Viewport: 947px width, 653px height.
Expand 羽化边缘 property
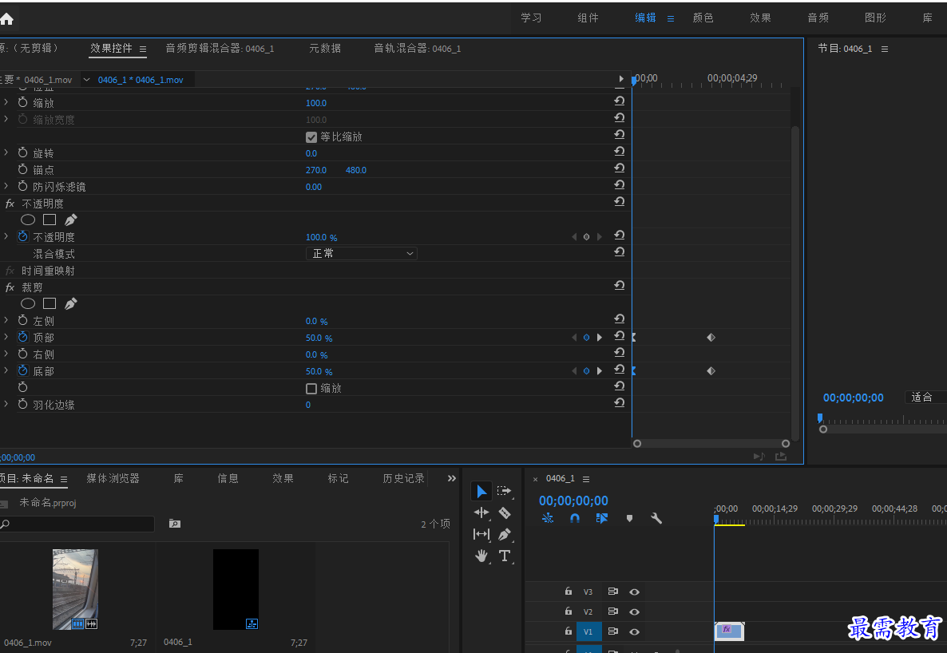[x=6, y=404]
